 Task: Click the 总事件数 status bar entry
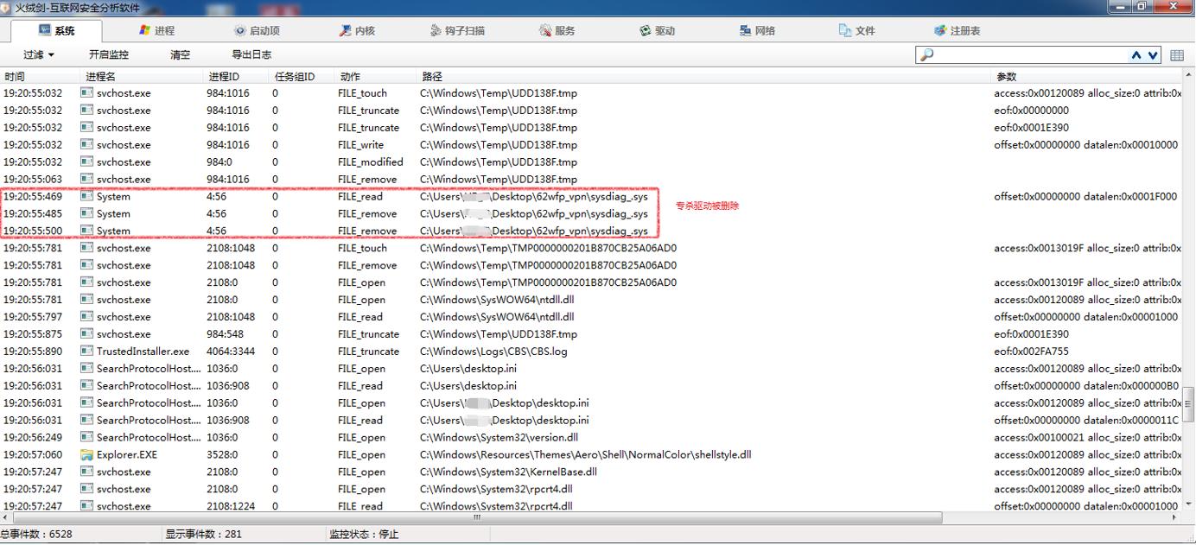pos(36,534)
